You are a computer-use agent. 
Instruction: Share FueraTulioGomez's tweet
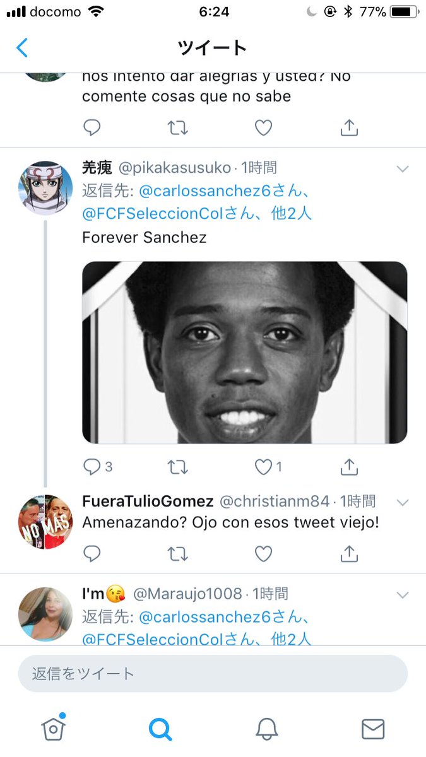[x=349, y=553]
